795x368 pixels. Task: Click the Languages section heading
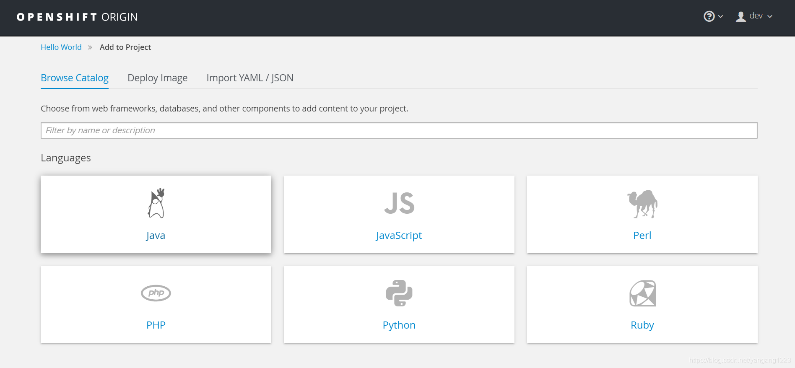66,158
